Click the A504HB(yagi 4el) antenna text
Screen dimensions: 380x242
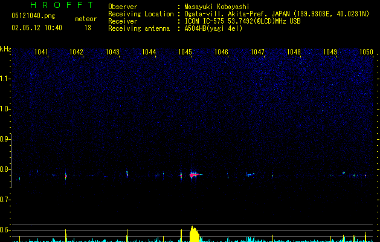coord(213,28)
